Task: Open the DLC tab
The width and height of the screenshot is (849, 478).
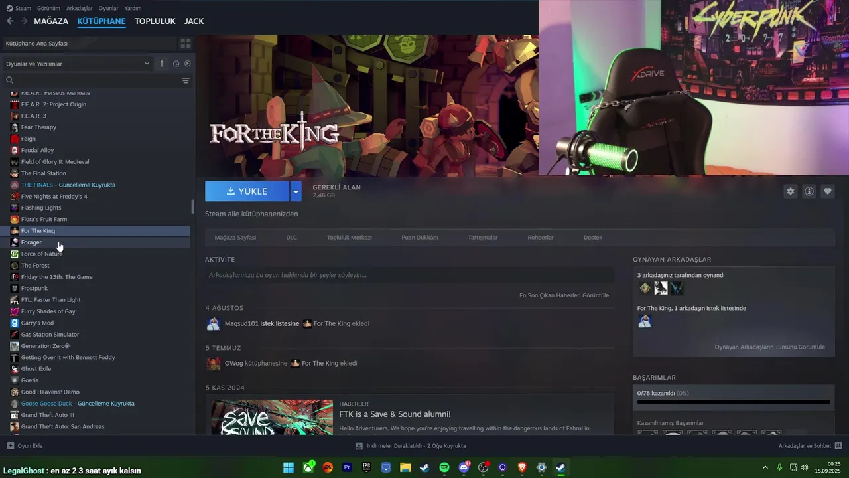Action: click(291, 237)
